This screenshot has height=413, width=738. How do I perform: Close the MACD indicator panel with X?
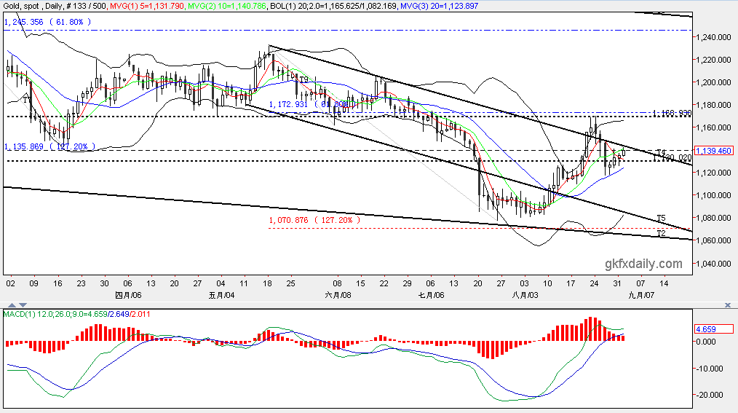coord(728,305)
